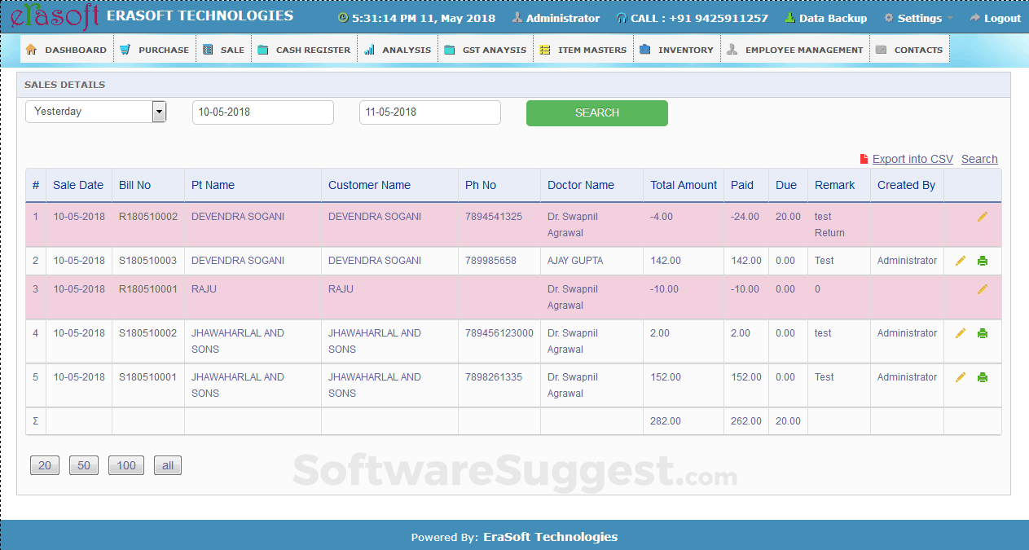Click the end date field 11-05-2018

pyautogui.click(x=430, y=112)
